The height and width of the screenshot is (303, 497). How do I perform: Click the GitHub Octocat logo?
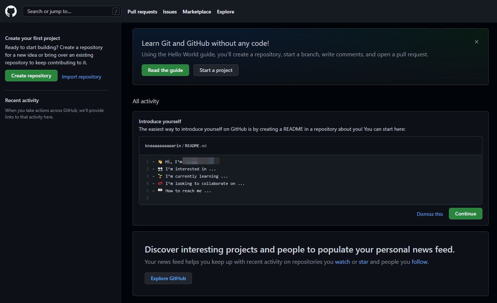click(11, 11)
